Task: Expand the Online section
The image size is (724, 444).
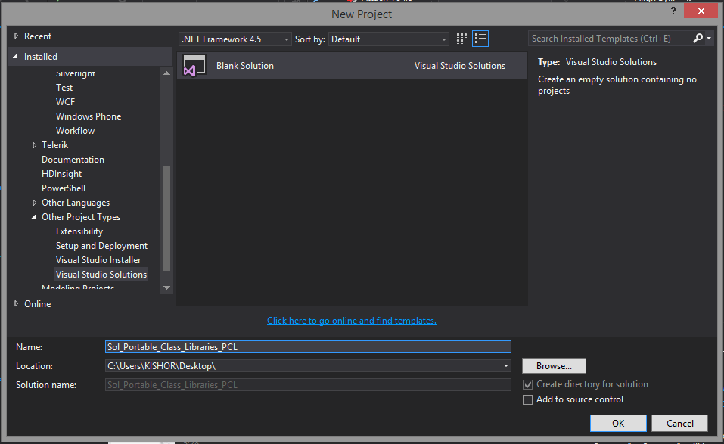Action: pos(16,304)
